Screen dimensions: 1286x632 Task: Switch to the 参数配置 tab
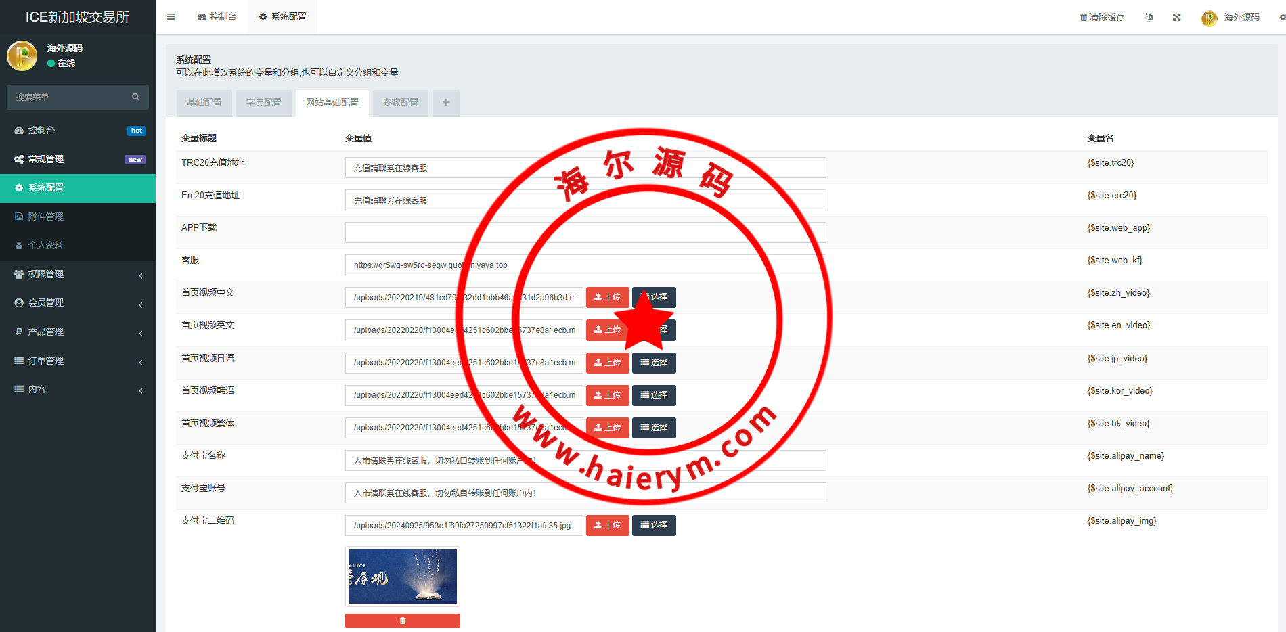point(401,103)
